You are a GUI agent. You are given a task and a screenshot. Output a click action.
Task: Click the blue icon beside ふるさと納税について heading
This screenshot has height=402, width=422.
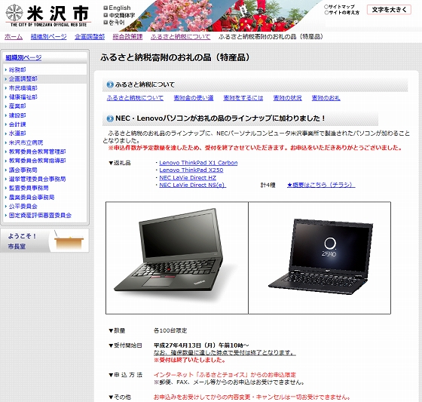110,84
